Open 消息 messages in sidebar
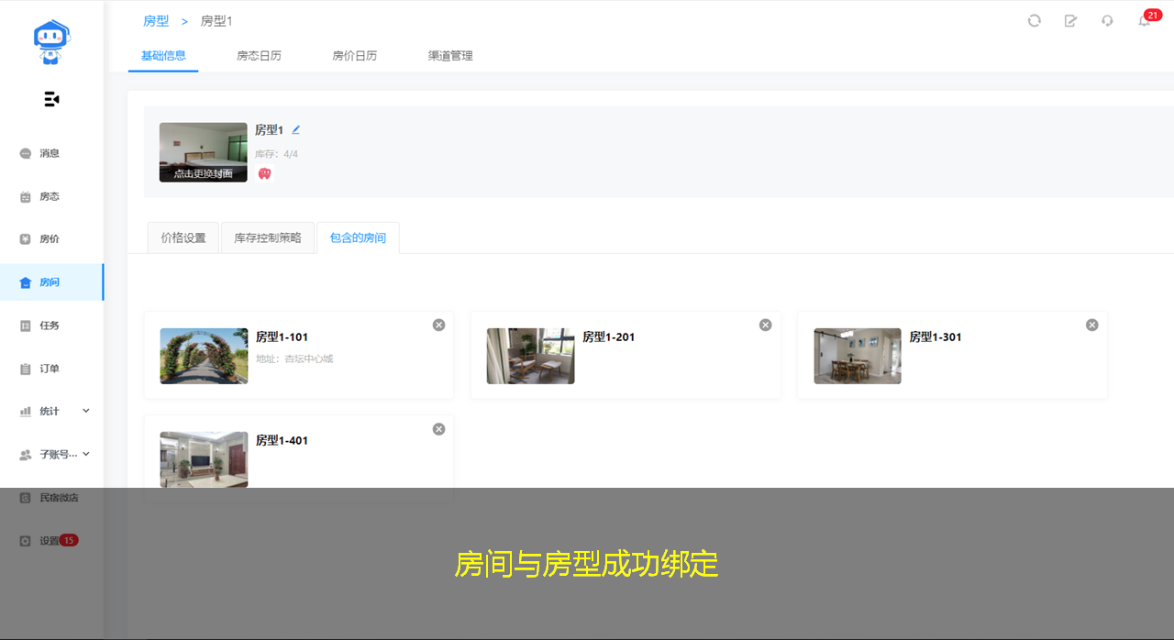 click(x=51, y=153)
